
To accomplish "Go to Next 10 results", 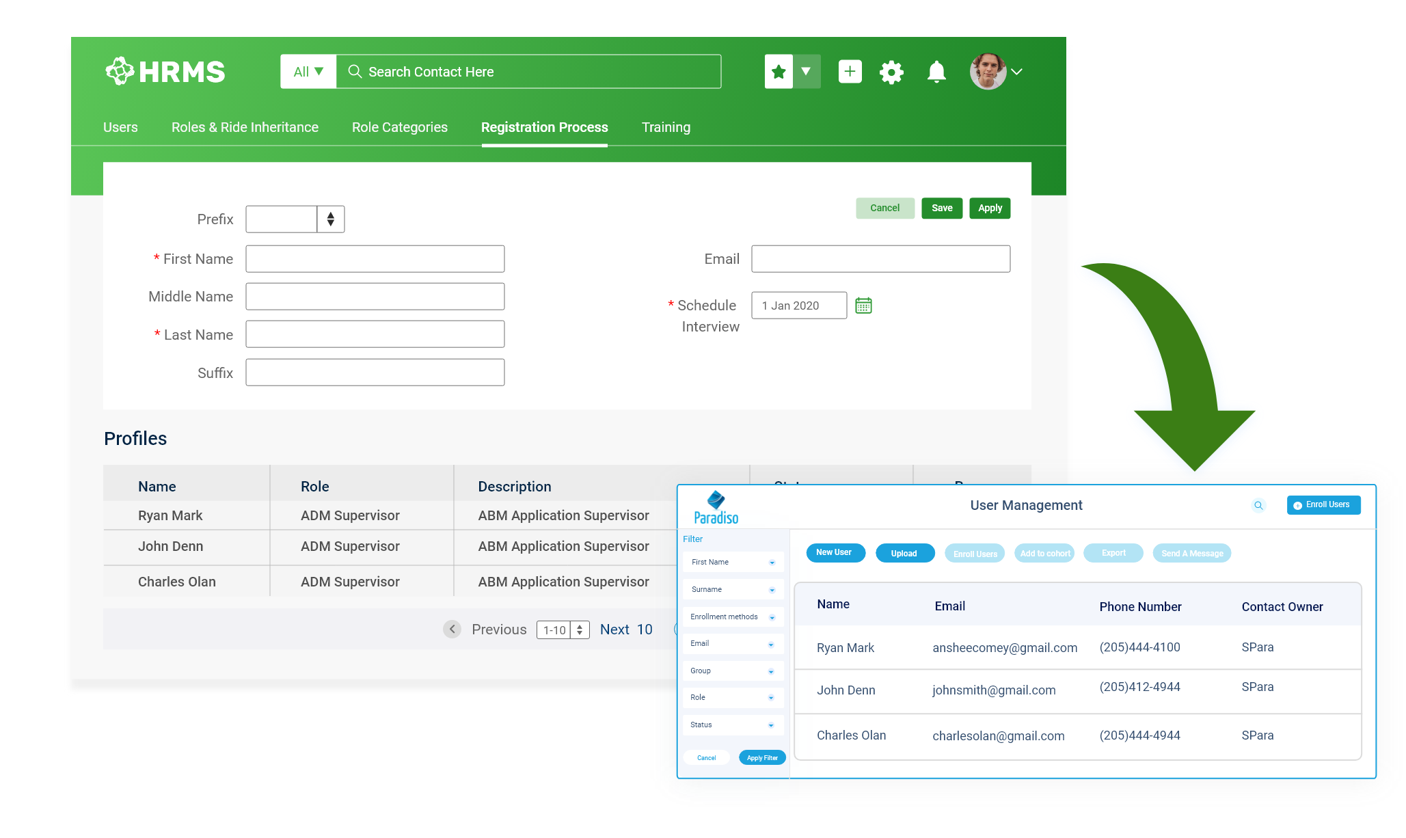I will (x=626, y=630).
